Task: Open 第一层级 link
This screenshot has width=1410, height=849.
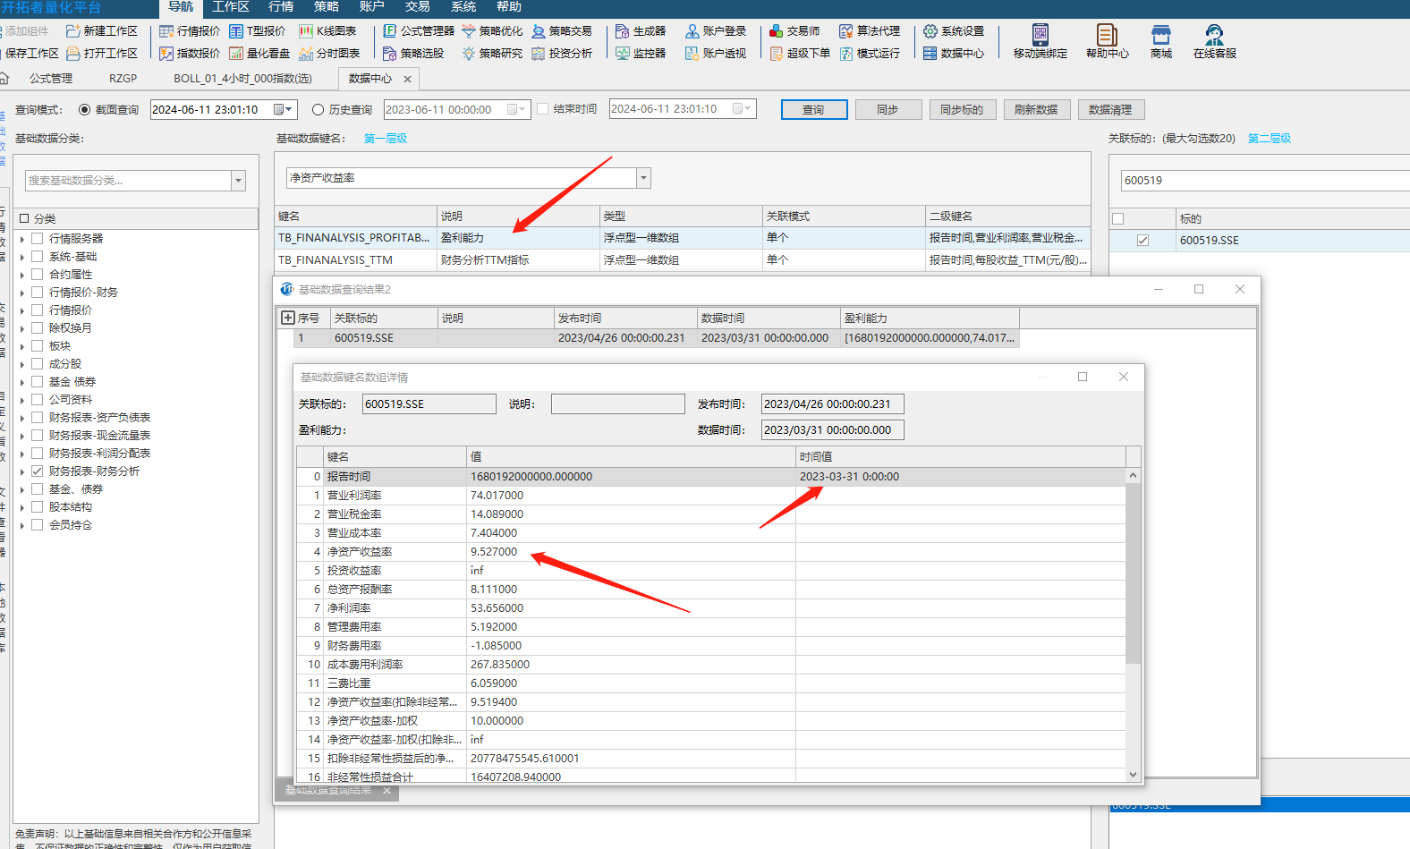Action: click(x=386, y=139)
